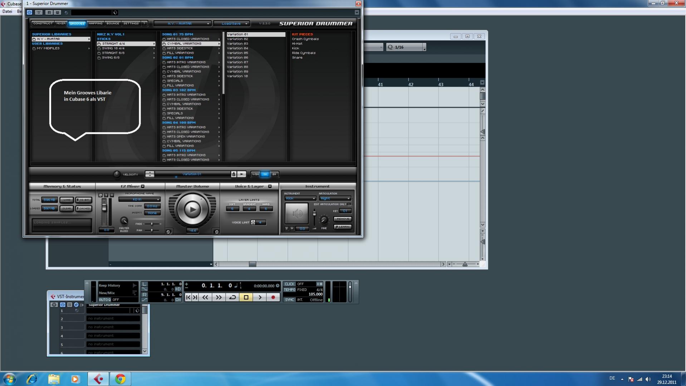Toggle Cached mode

(x=84, y=209)
